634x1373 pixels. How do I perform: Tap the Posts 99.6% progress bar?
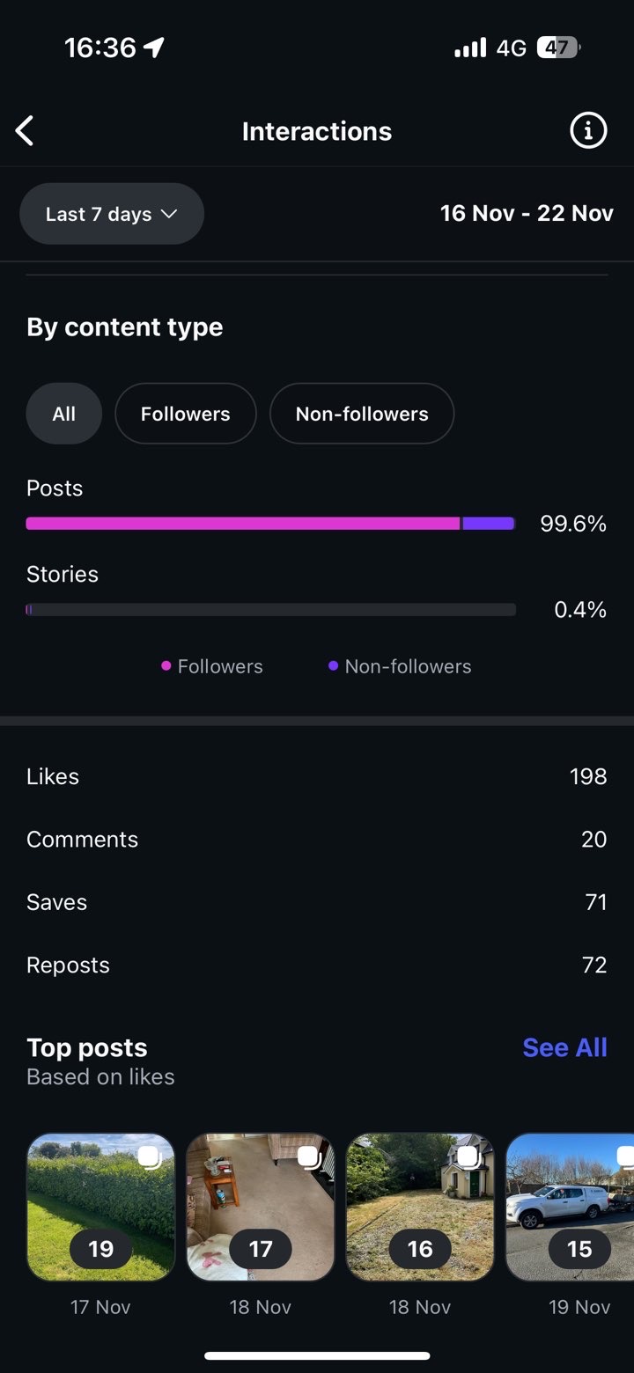pos(269,524)
